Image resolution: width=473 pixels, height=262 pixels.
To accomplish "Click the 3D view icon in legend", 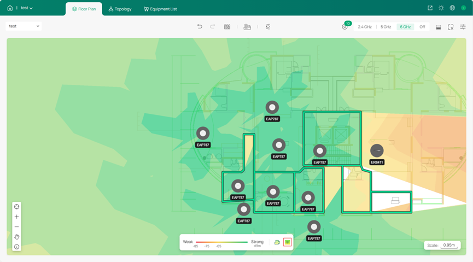I will tap(277, 242).
